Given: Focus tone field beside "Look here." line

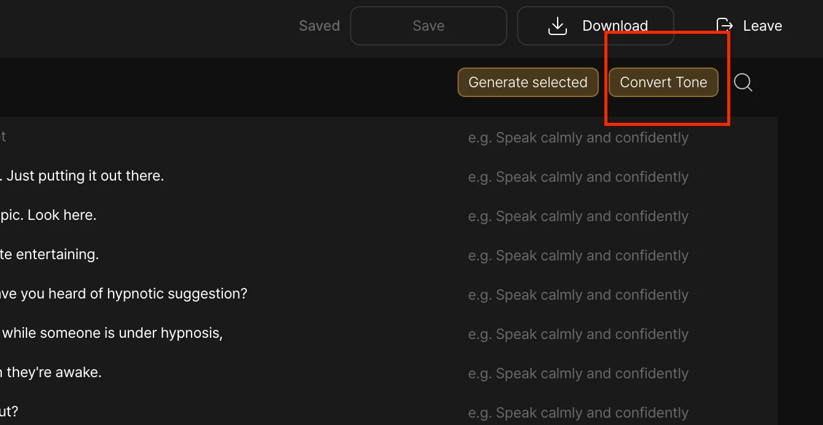Looking at the screenshot, I should 578,216.
